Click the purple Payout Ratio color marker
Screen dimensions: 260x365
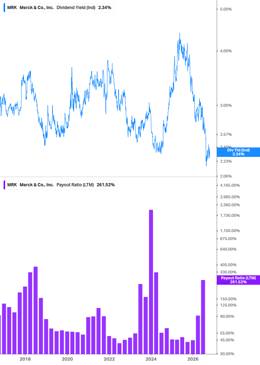point(4,185)
